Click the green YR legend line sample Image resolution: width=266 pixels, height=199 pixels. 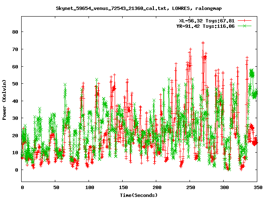pos(244,26)
